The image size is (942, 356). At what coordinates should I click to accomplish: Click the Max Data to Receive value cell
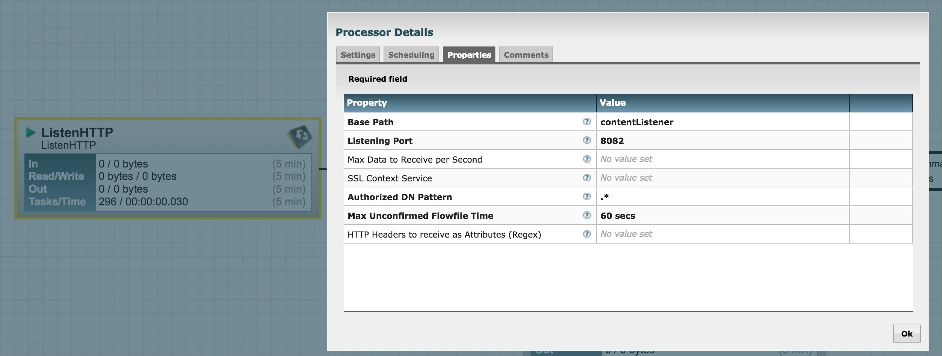[723, 159]
